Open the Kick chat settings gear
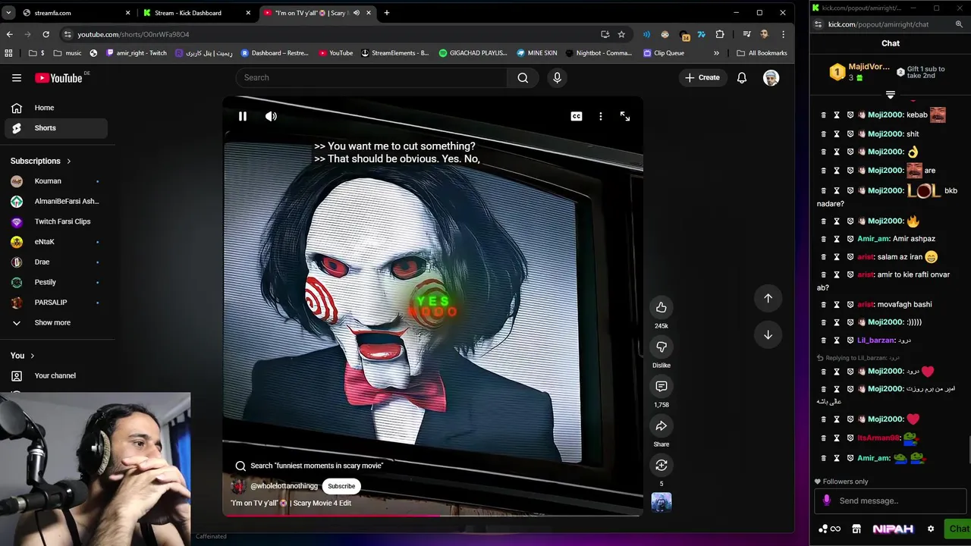Image resolution: width=971 pixels, height=546 pixels. (x=931, y=529)
